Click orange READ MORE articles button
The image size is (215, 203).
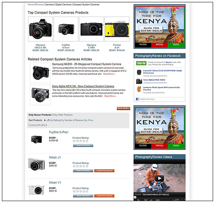[123, 109]
